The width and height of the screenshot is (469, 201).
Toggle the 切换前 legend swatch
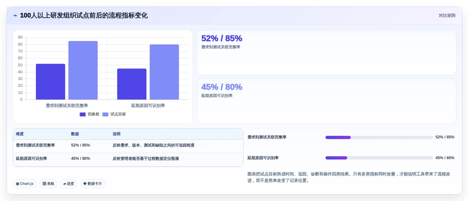click(82, 114)
